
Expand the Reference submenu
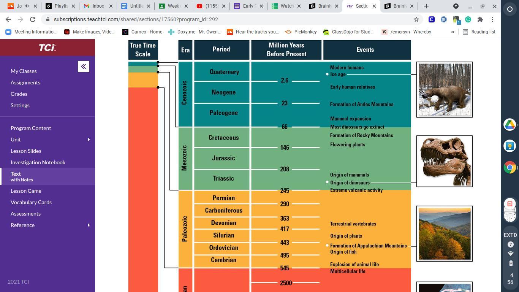(89, 225)
